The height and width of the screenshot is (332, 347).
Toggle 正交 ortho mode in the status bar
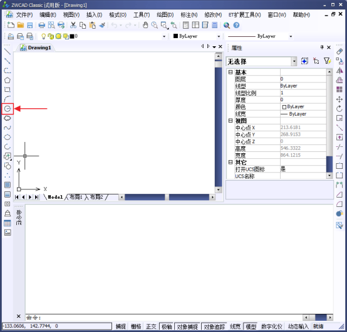[151, 326]
